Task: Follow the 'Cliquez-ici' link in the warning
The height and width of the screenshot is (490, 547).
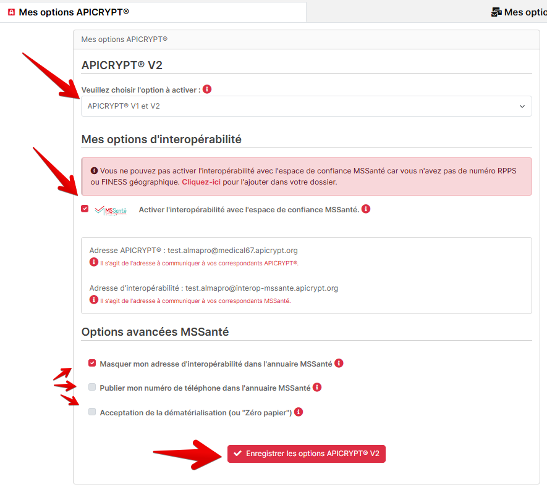Action: (x=201, y=182)
